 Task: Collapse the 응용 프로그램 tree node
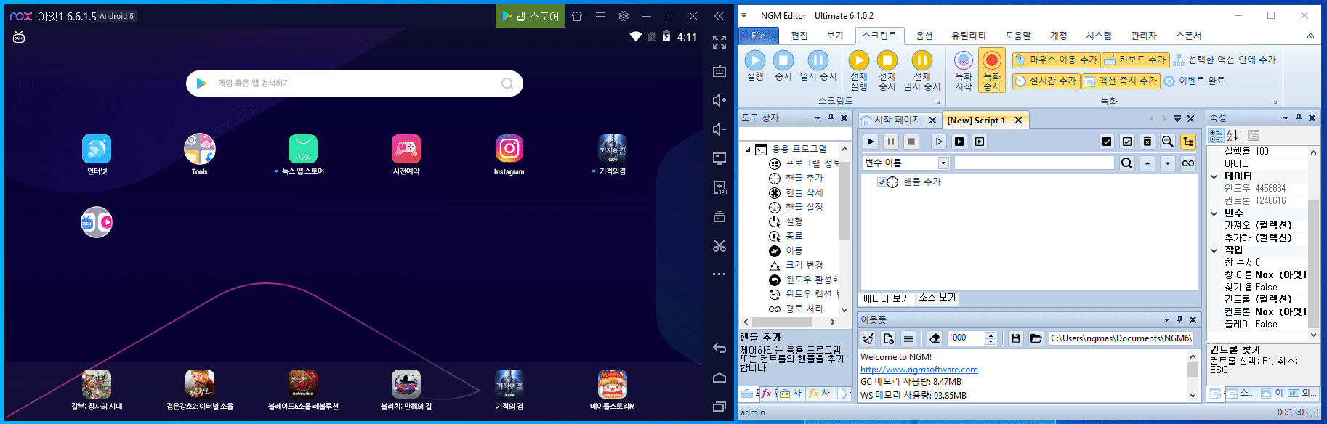tap(748, 150)
